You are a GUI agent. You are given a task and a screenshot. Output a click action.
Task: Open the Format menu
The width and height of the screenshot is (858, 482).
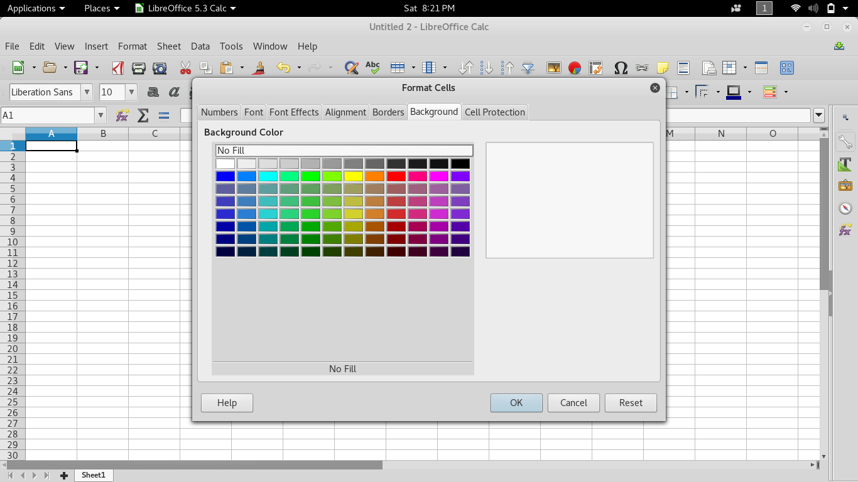(132, 46)
